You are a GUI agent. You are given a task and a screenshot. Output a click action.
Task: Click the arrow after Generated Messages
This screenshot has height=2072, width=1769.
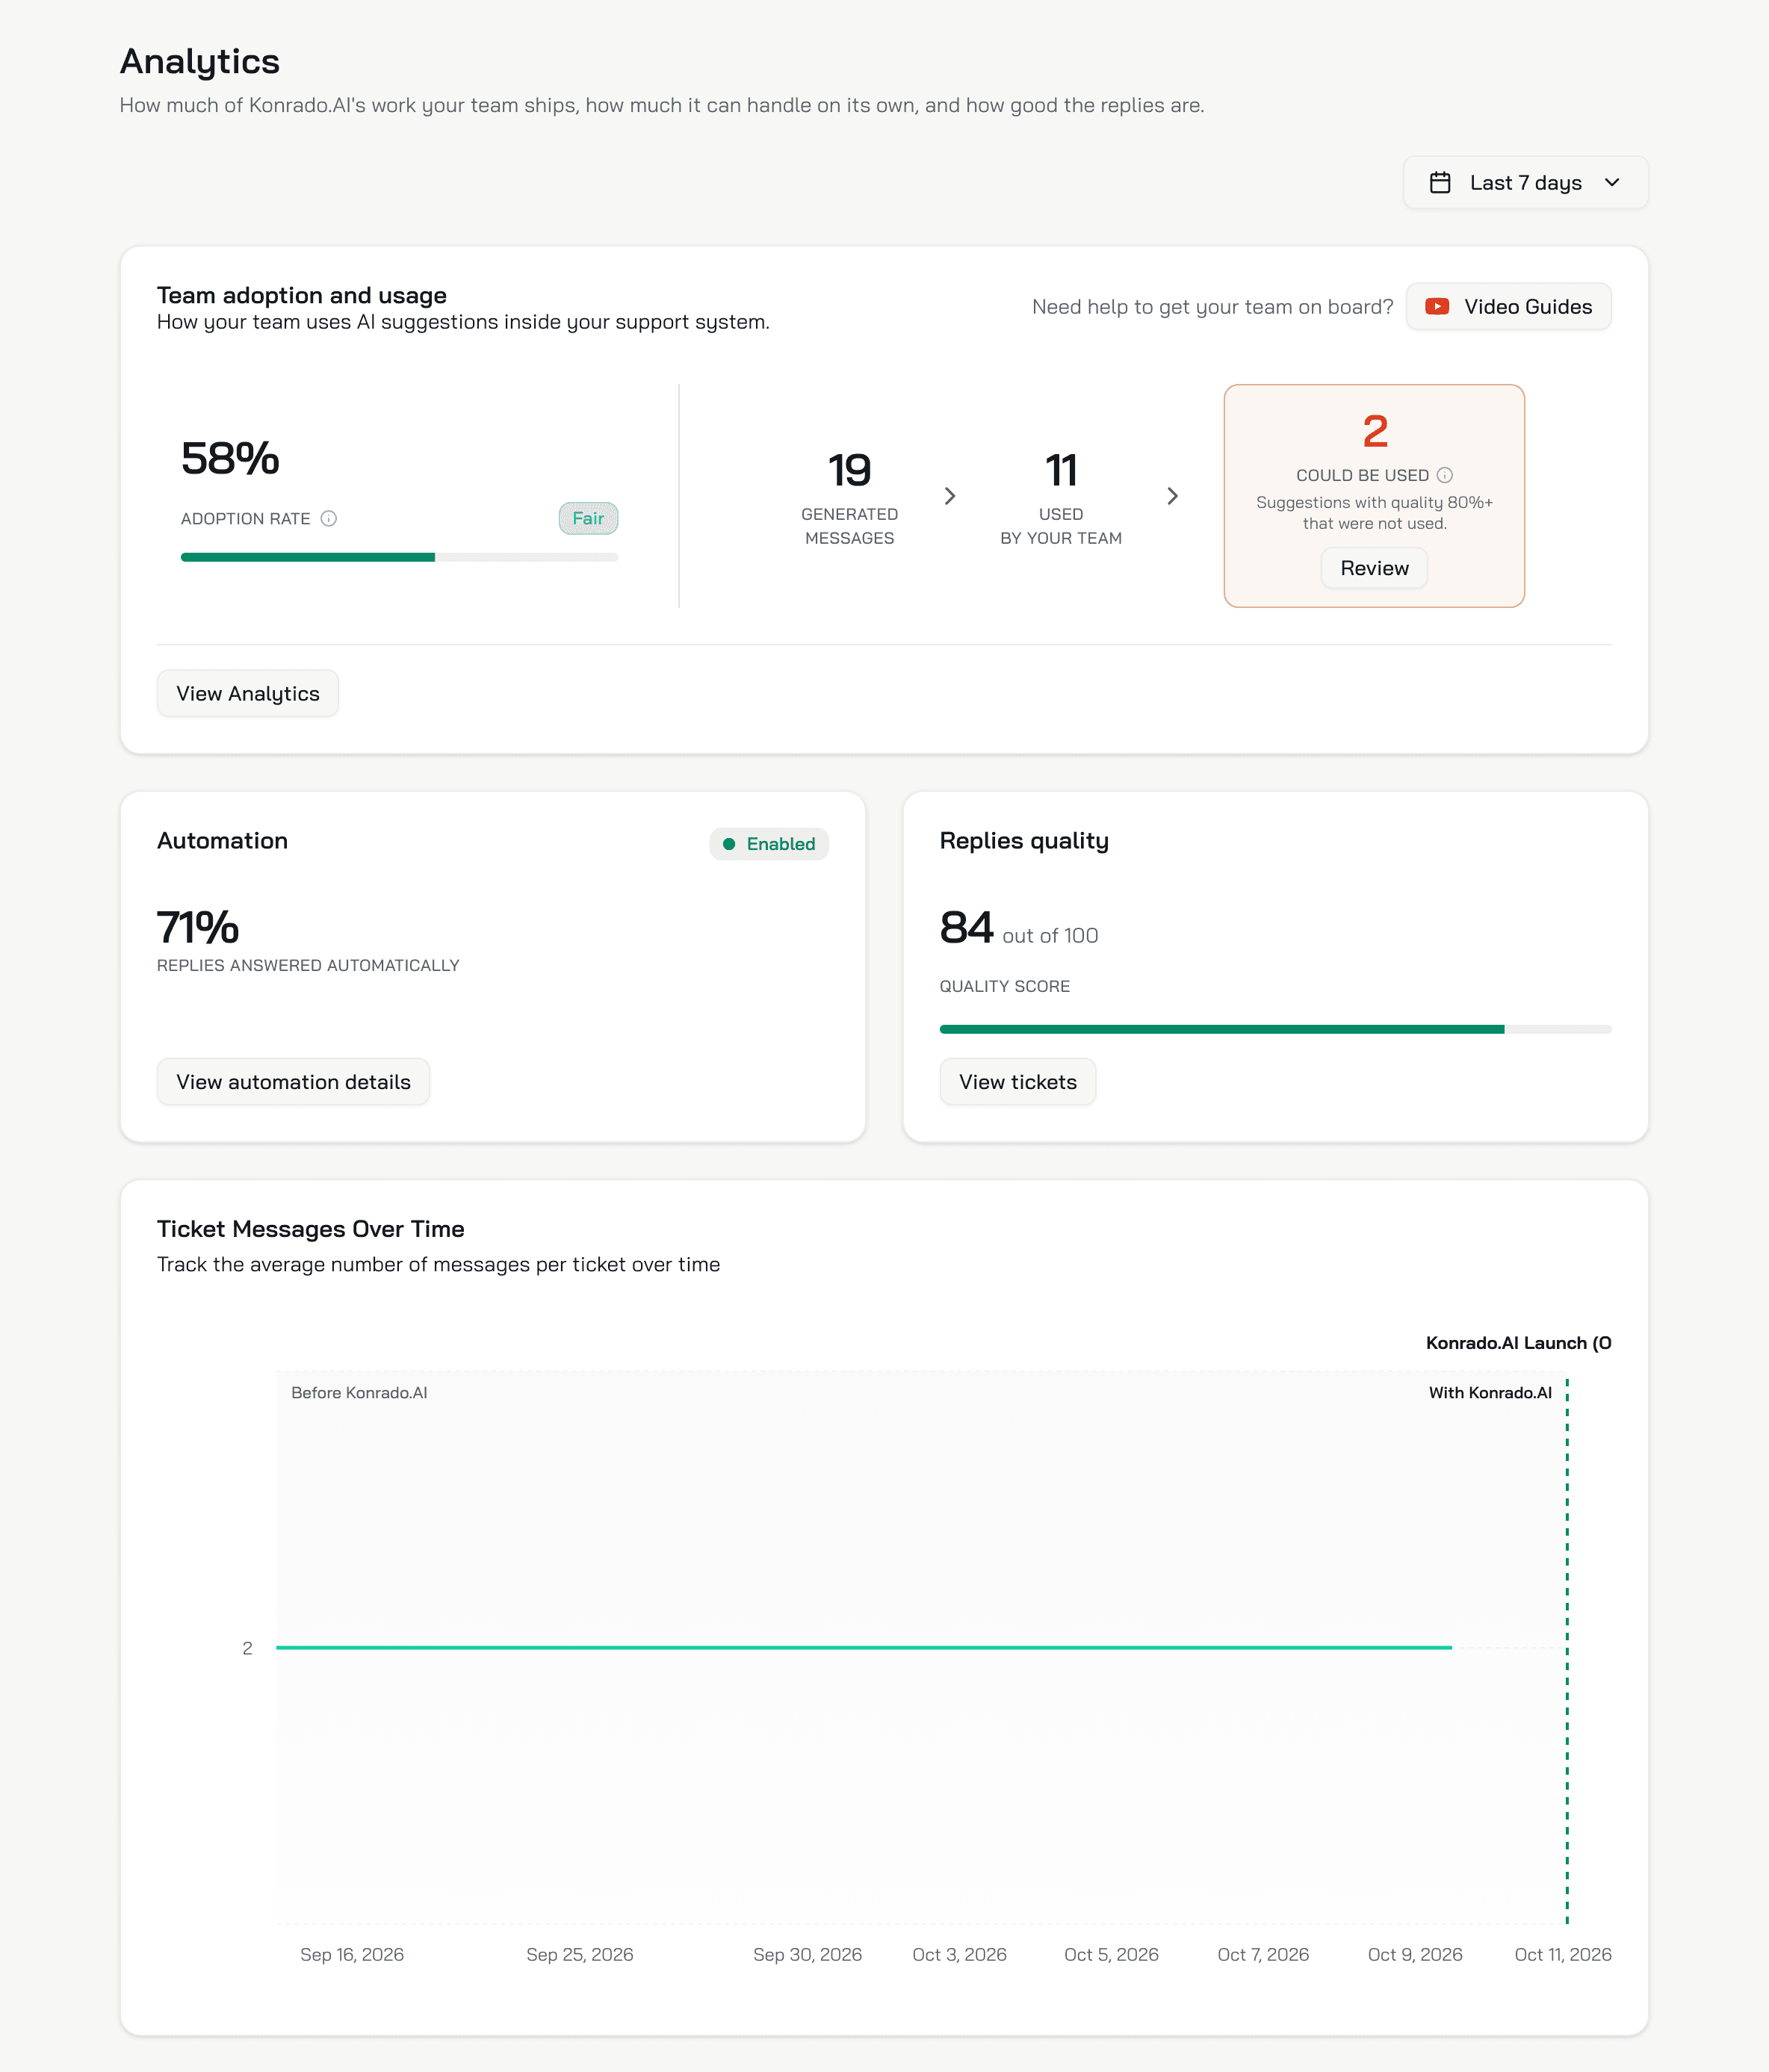[950, 496]
